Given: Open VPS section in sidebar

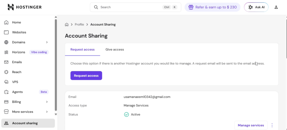Looking at the screenshot, I should (x=15, y=82).
